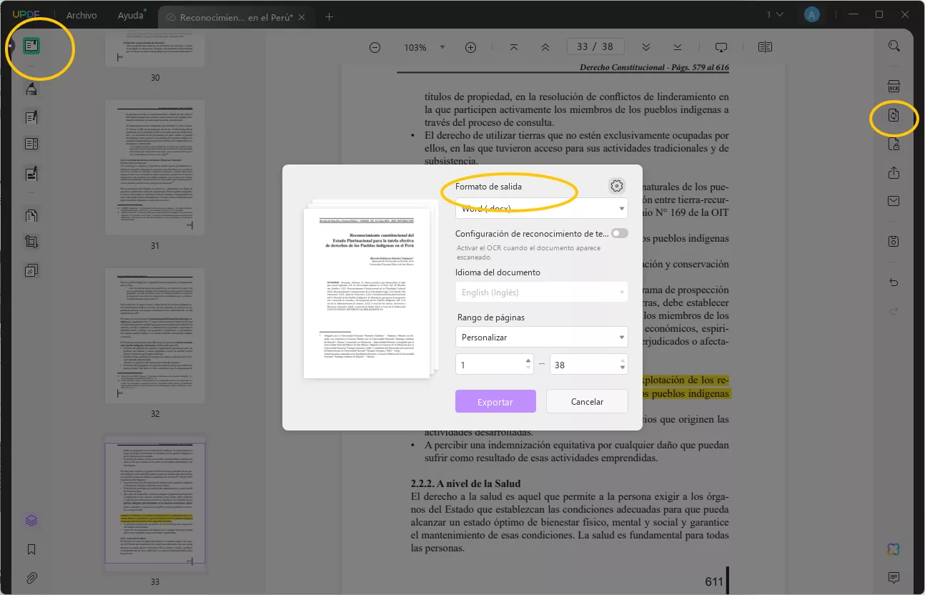Decrease the start page with down stepper

pos(529,368)
